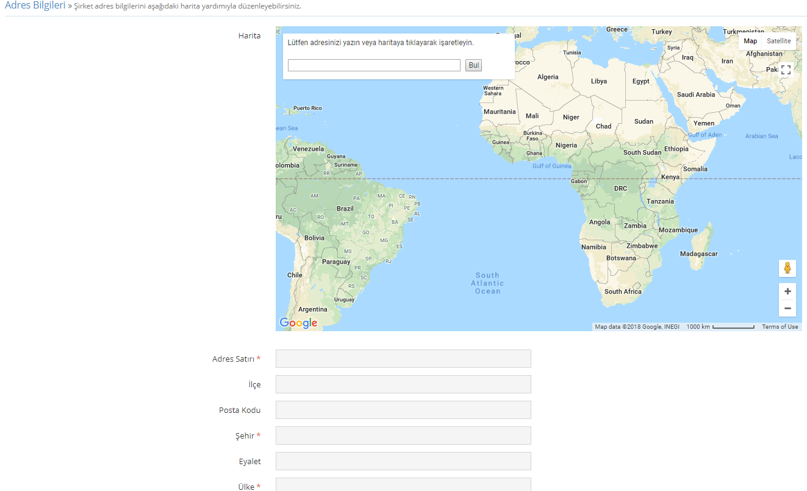Screen dimensions: 807x491
Task: Open Terms of Use link
Action: [x=780, y=327]
